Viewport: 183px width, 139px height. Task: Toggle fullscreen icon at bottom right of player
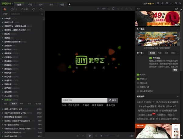click(131, 136)
